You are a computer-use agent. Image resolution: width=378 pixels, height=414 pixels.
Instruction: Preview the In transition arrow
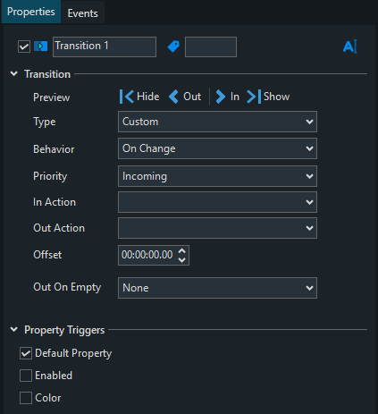pos(220,97)
